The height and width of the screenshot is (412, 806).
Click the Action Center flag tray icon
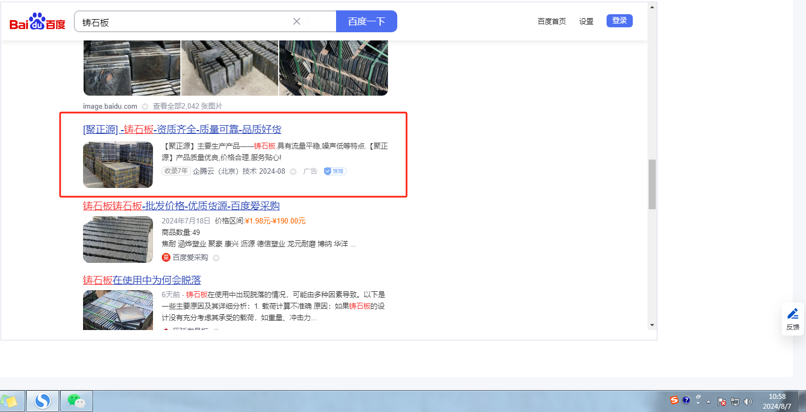721,402
